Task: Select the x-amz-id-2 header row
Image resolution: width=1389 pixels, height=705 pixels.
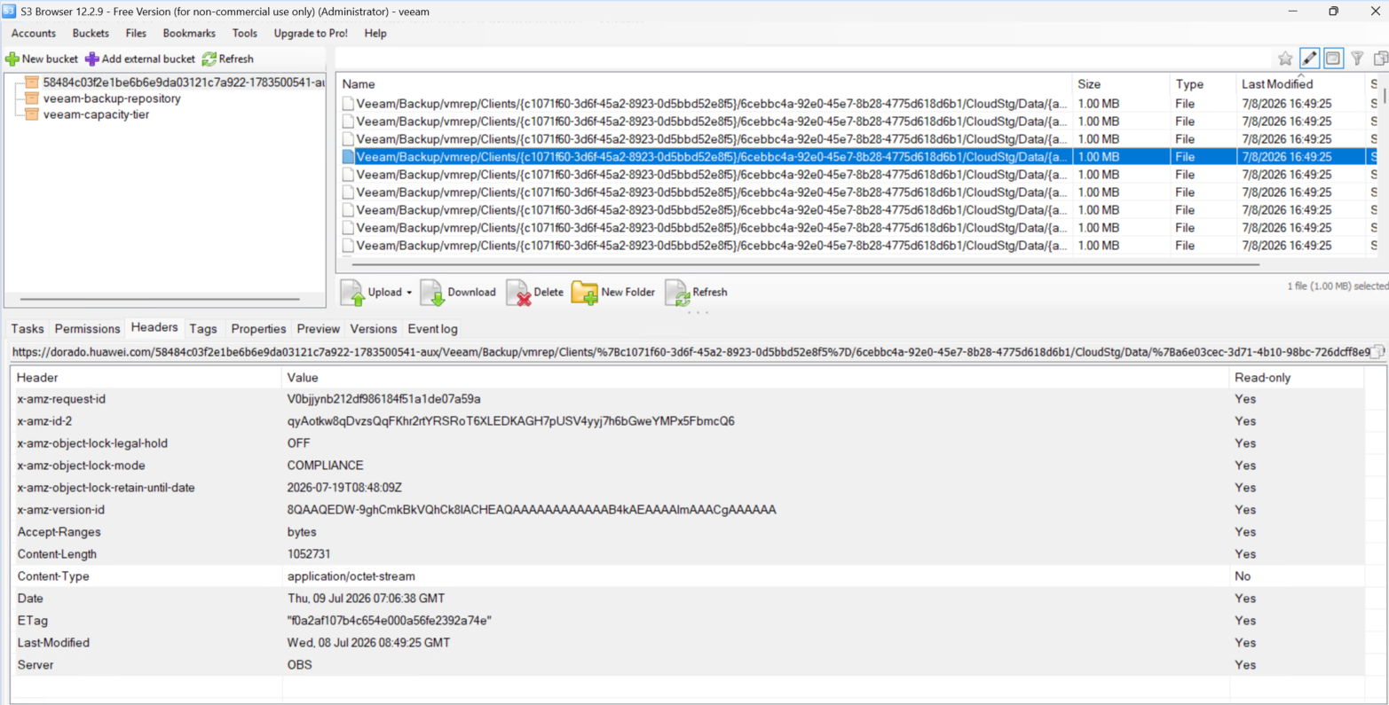Action: point(688,421)
